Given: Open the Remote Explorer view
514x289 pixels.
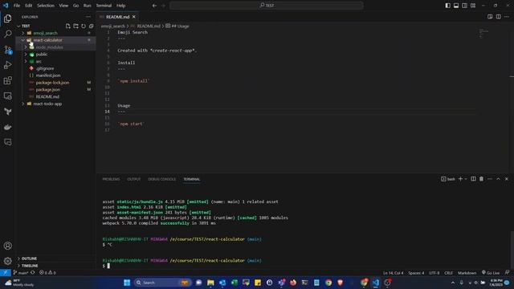Looking at the screenshot, I should click(7, 96).
